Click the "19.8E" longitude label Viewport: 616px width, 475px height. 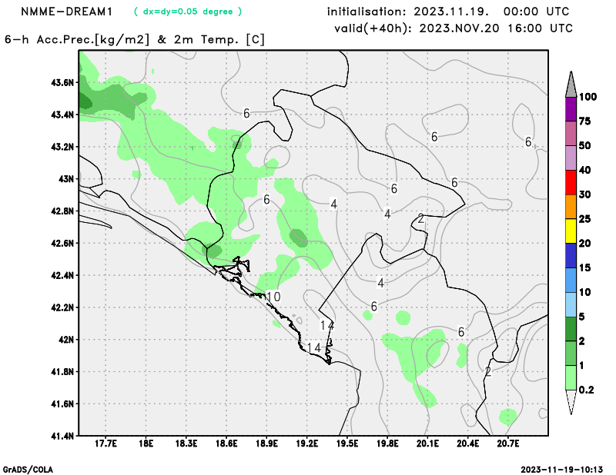387,444
